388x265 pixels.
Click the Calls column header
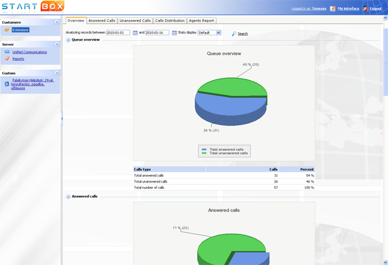click(x=242, y=170)
